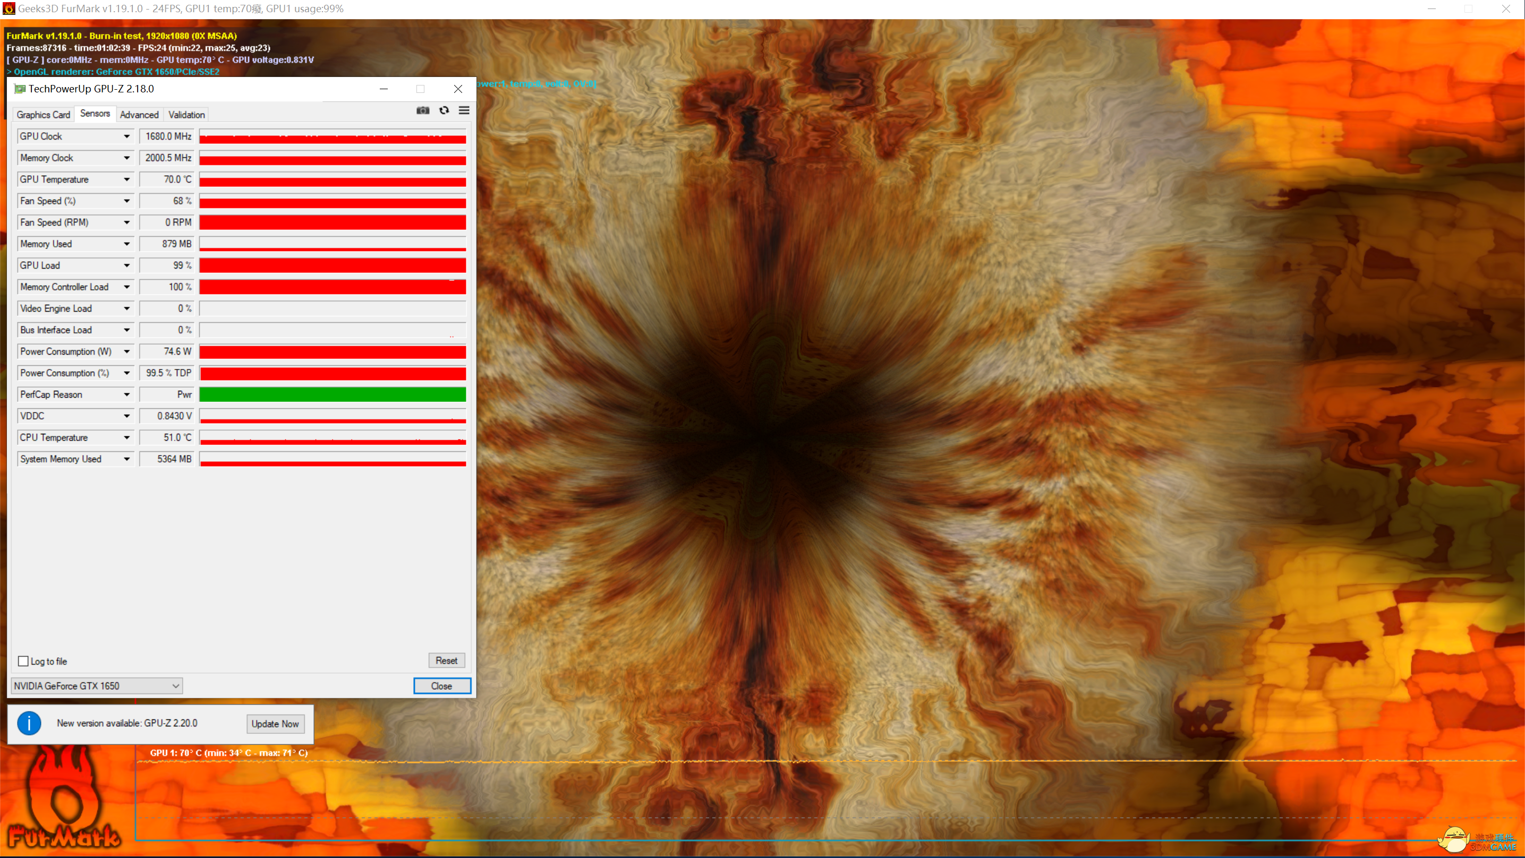Click the Memory Used history graph
Screen dimensions: 1525x858
pos(333,244)
